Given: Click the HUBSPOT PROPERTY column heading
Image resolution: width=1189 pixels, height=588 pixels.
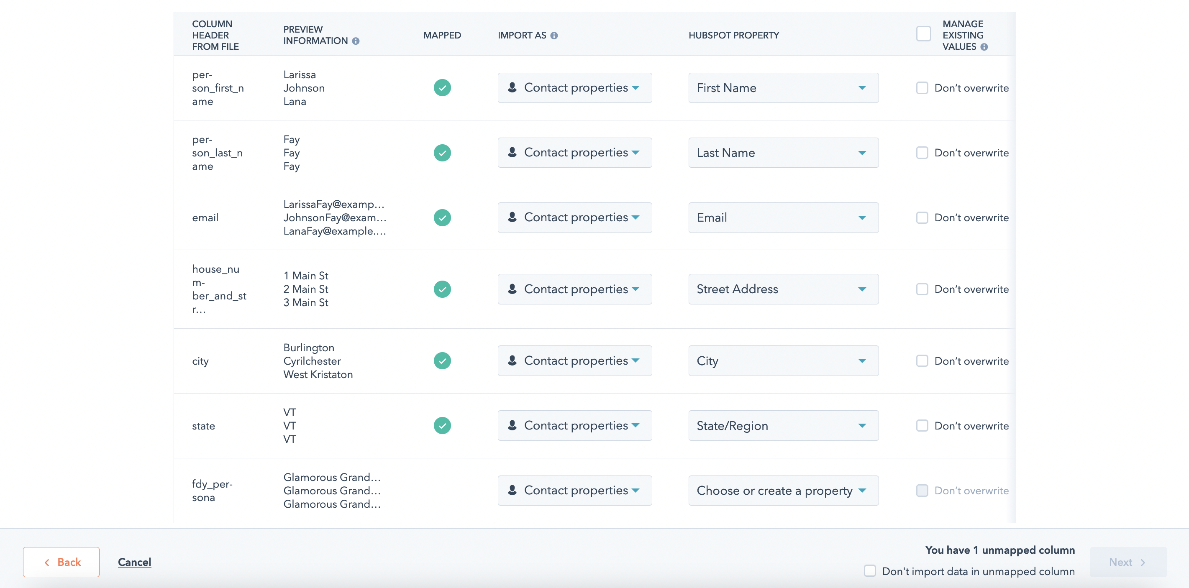Looking at the screenshot, I should (733, 36).
